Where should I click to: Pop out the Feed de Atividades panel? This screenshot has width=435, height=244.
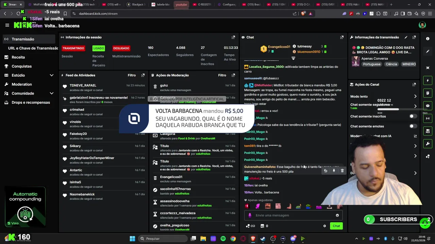[x=143, y=75]
